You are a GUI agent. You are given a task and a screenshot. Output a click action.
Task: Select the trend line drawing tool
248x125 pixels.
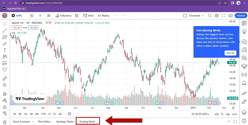pos(5,31)
